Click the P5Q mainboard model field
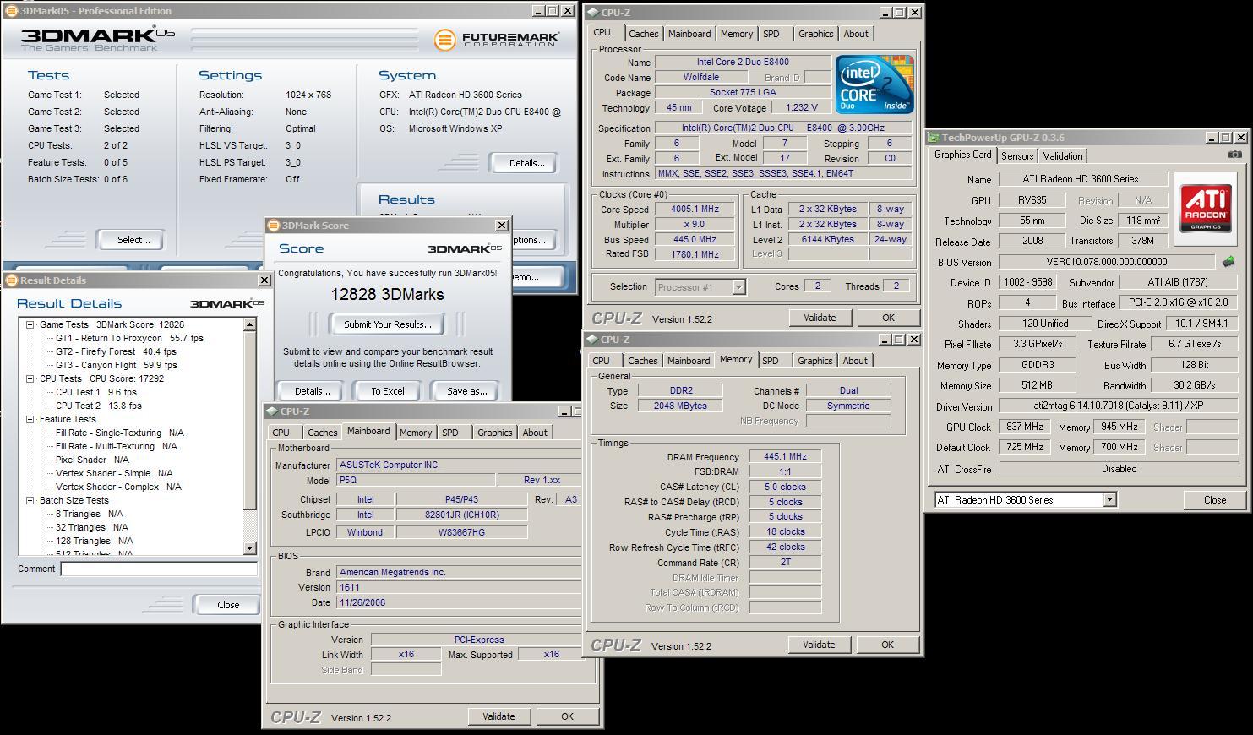 tap(416, 480)
